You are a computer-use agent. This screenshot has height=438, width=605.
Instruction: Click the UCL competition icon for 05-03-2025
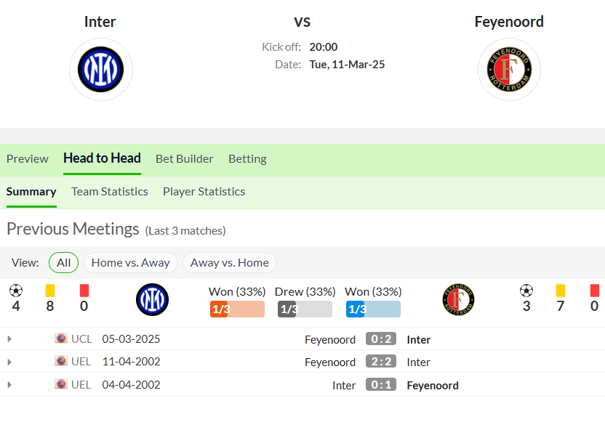pyautogui.click(x=61, y=338)
